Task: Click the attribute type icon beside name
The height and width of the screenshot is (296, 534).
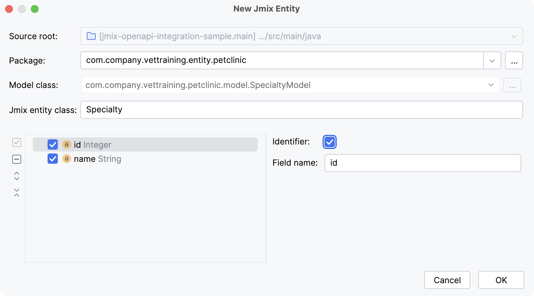Action: [67, 159]
